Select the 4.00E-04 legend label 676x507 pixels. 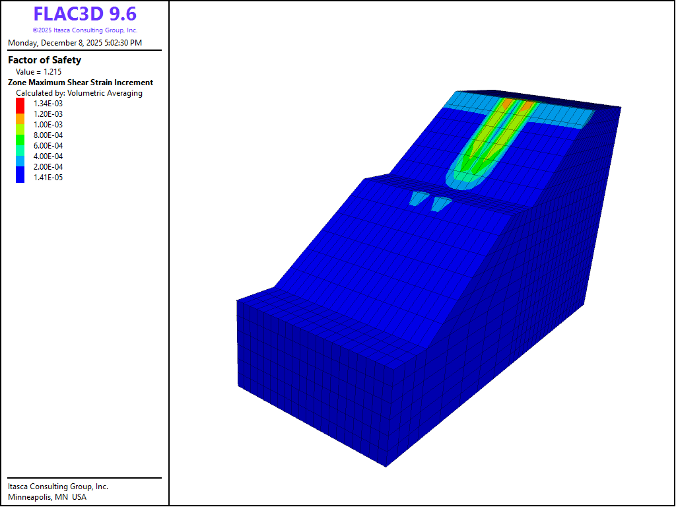point(48,156)
